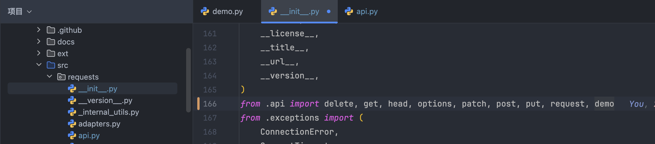The height and width of the screenshot is (144, 655).
Task: Click the src folder icon
Action: click(51, 65)
